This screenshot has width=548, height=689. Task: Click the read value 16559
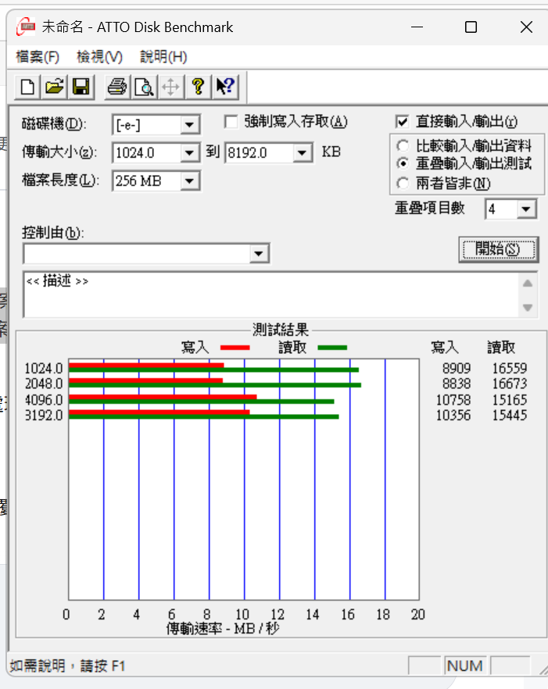coord(509,368)
